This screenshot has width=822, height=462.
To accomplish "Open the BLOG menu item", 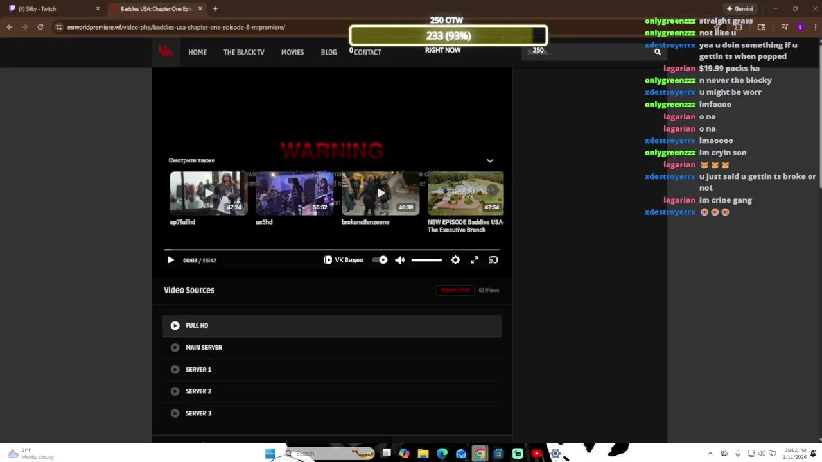I will (329, 52).
